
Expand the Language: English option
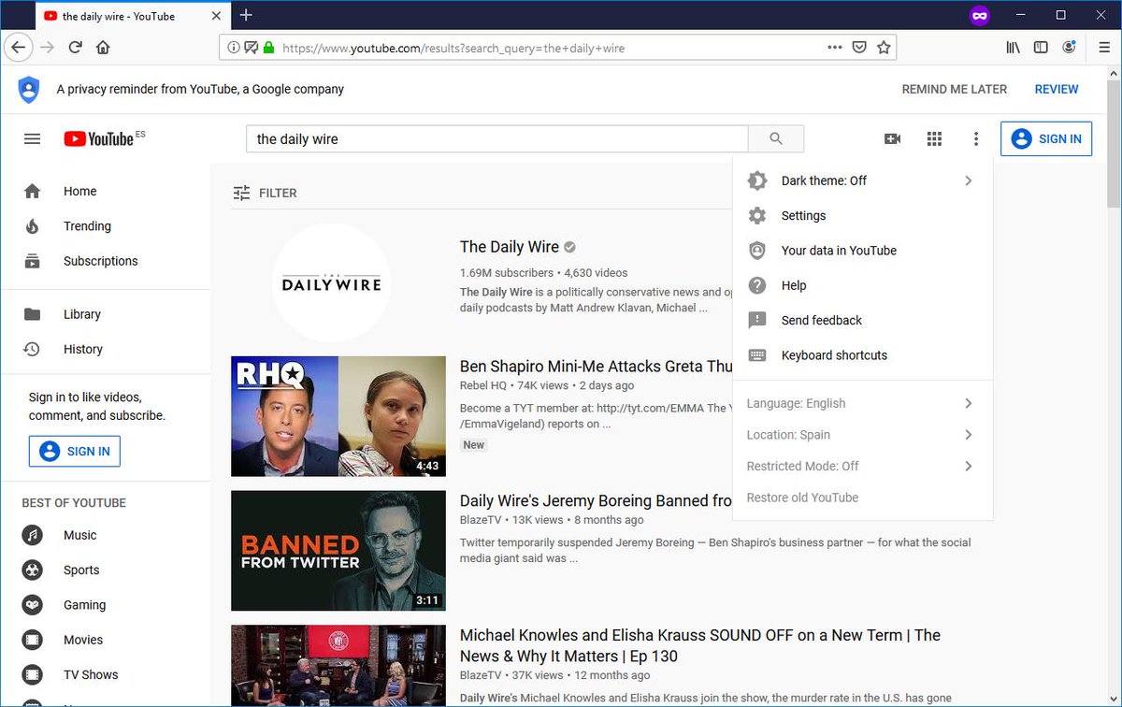pyautogui.click(x=863, y=403)
